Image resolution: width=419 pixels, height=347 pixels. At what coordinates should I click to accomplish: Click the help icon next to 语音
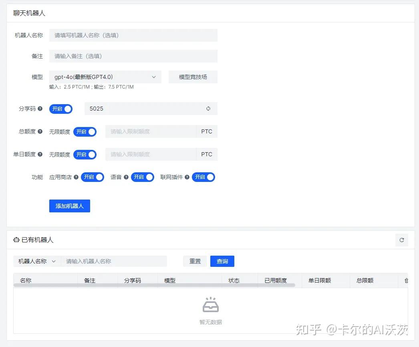pyautogui.click(x=126, y=177)
